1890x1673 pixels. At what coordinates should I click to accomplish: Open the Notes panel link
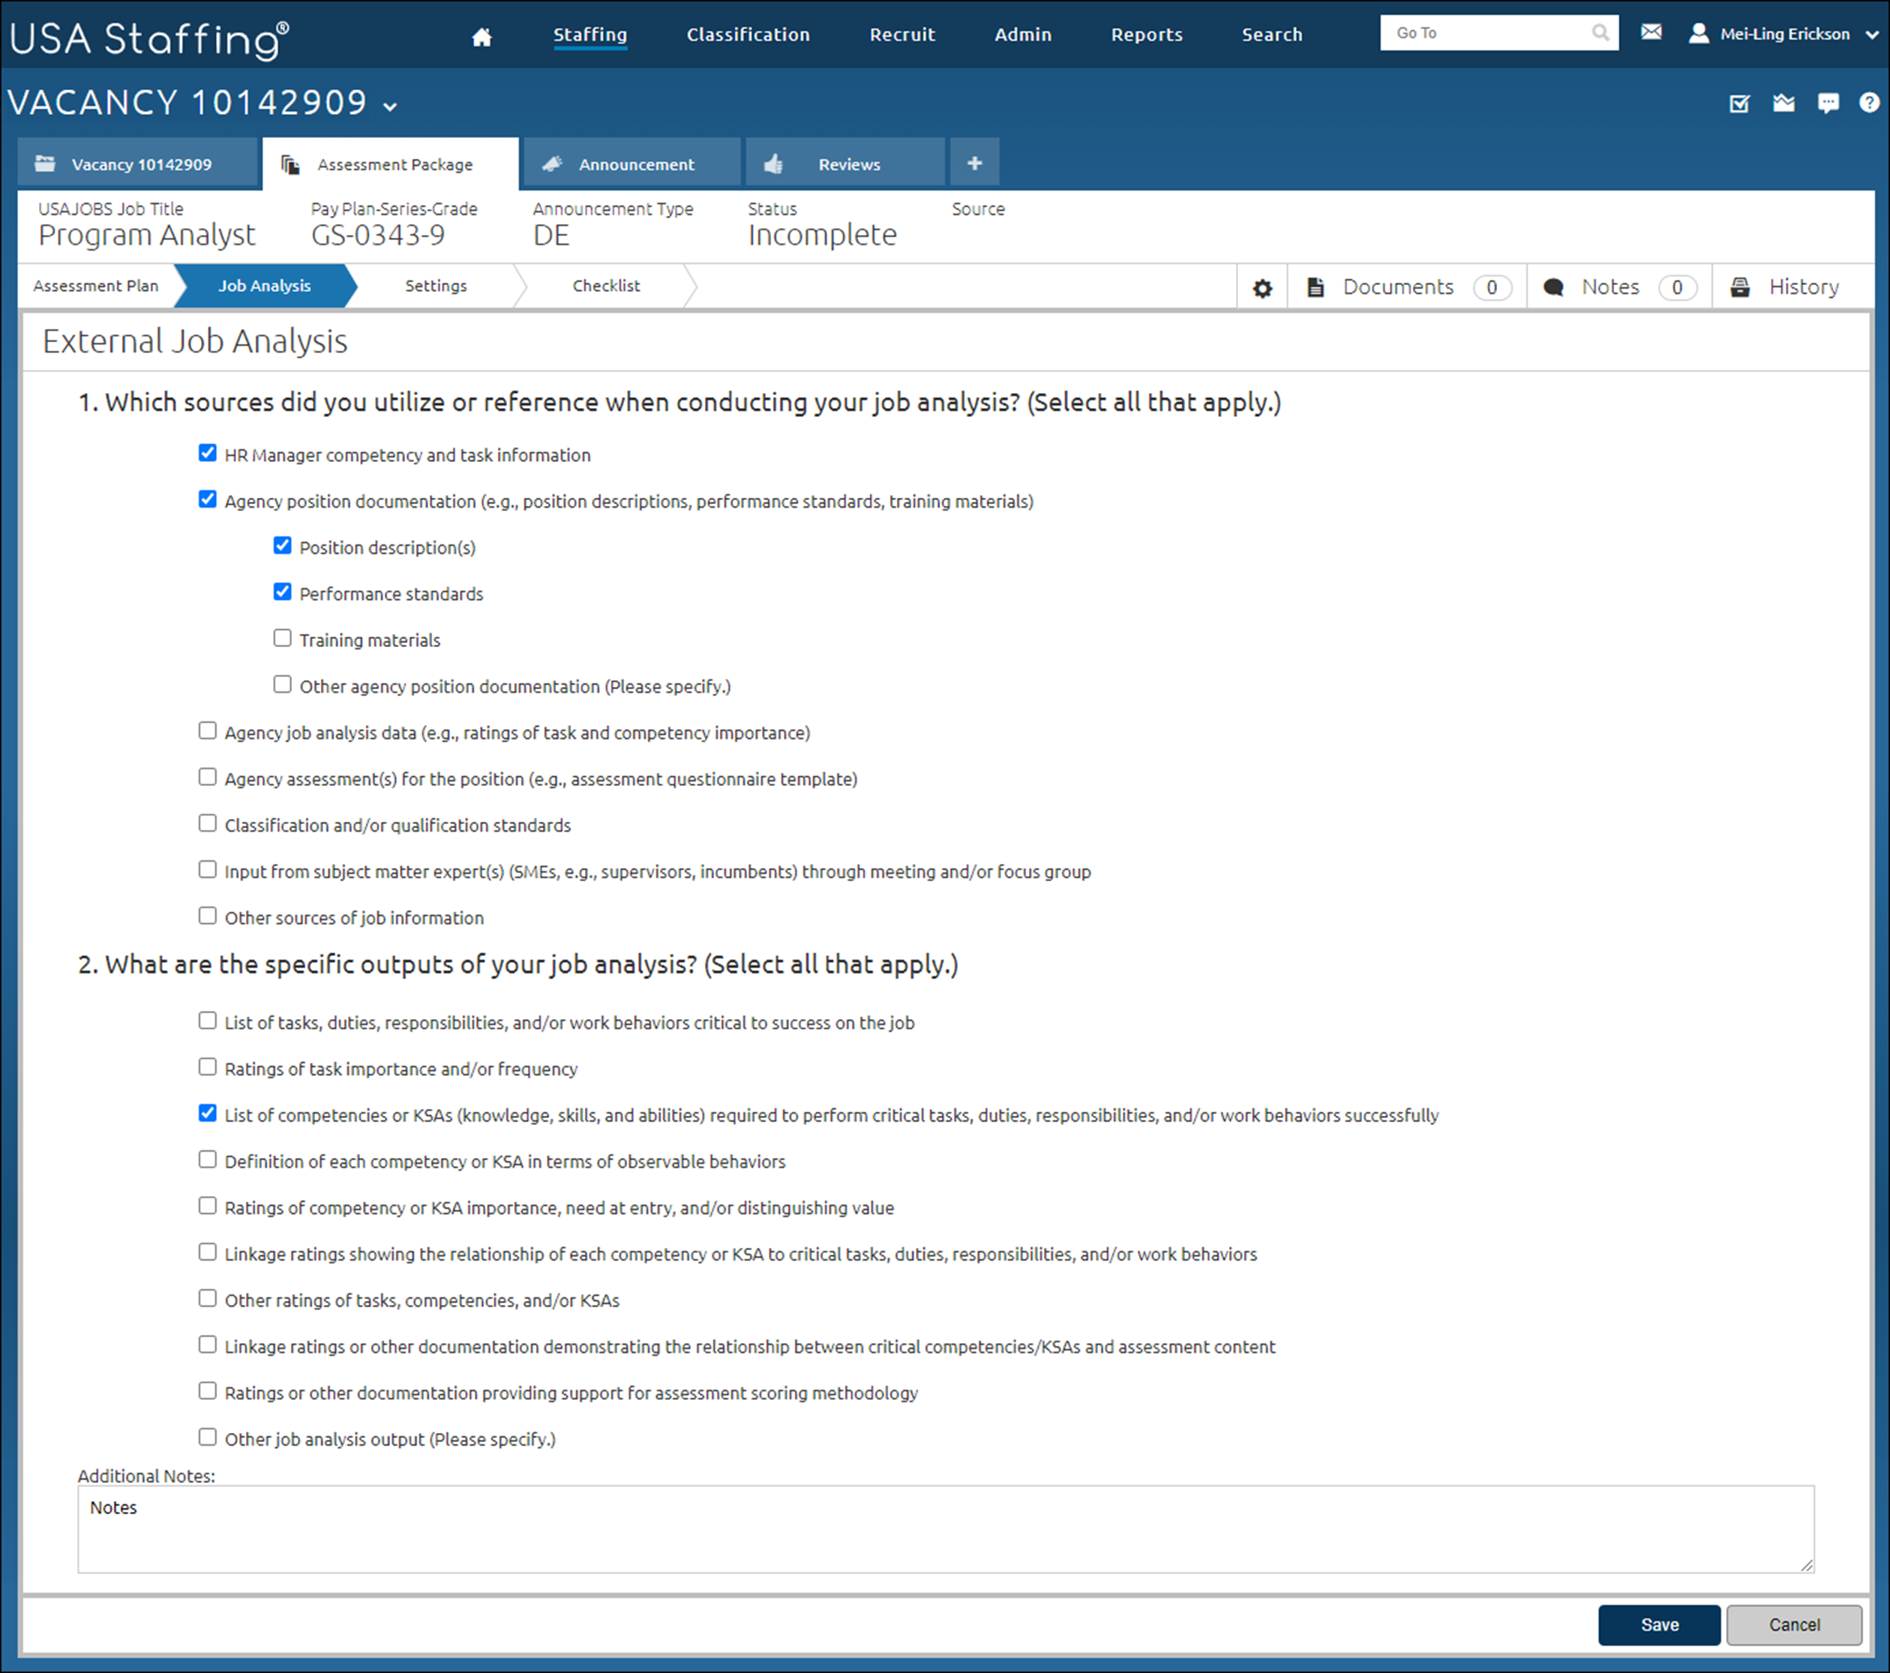click(x=1620, y=287)
